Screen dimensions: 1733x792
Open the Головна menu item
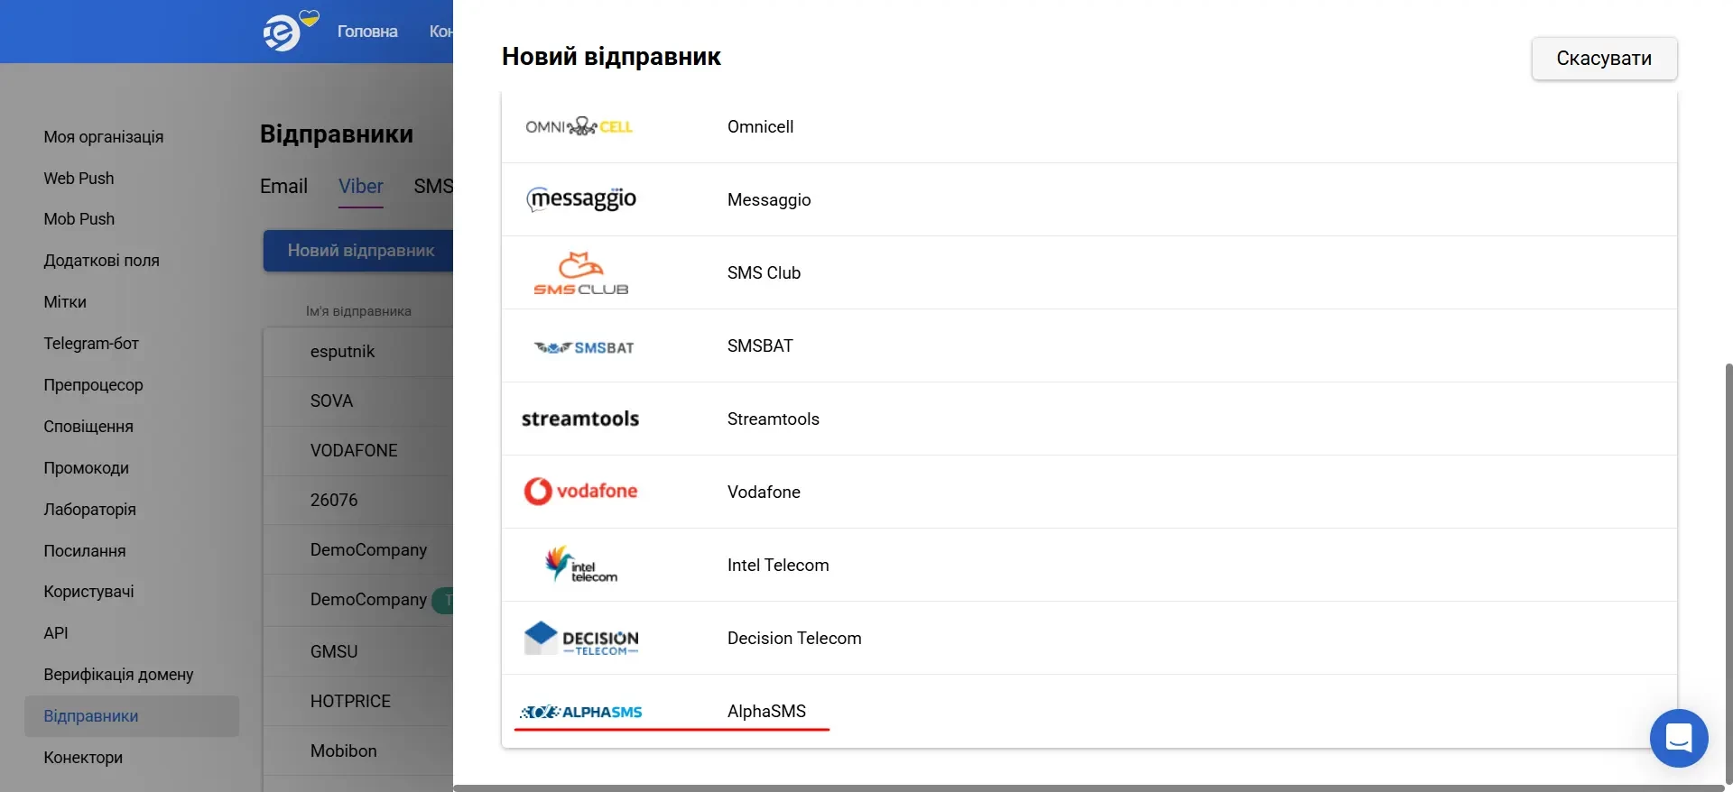pyautogui.click(x=367, y=32)
